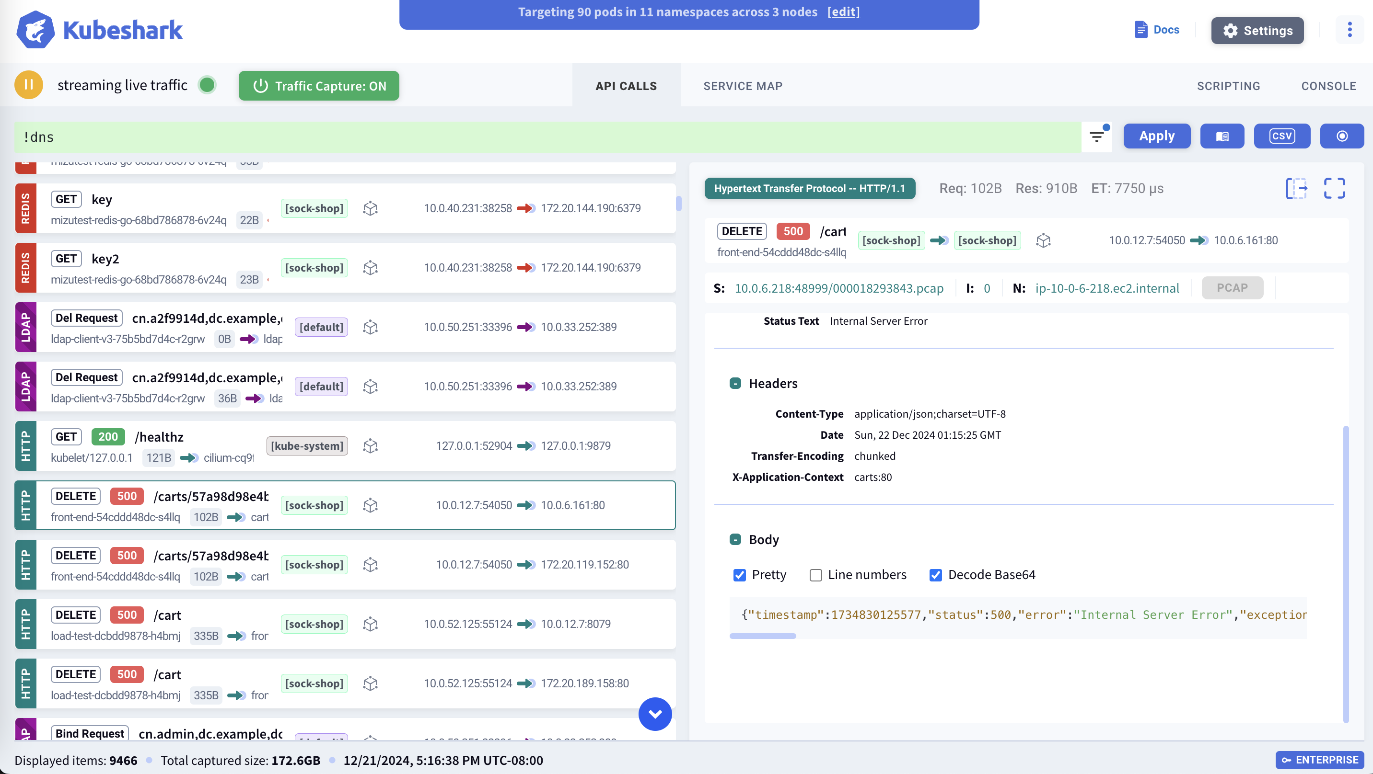The image size is (1373, 774).
Task: Click the Kubeshark shark logo
Action: 36,29
